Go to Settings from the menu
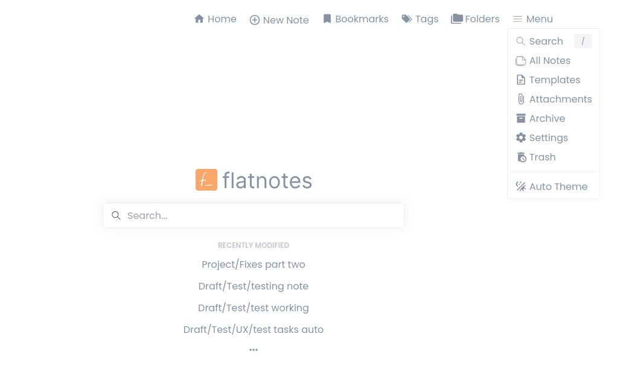Image resolution: width=617 pixels, height=383 pixels. [x=553, y=138]
